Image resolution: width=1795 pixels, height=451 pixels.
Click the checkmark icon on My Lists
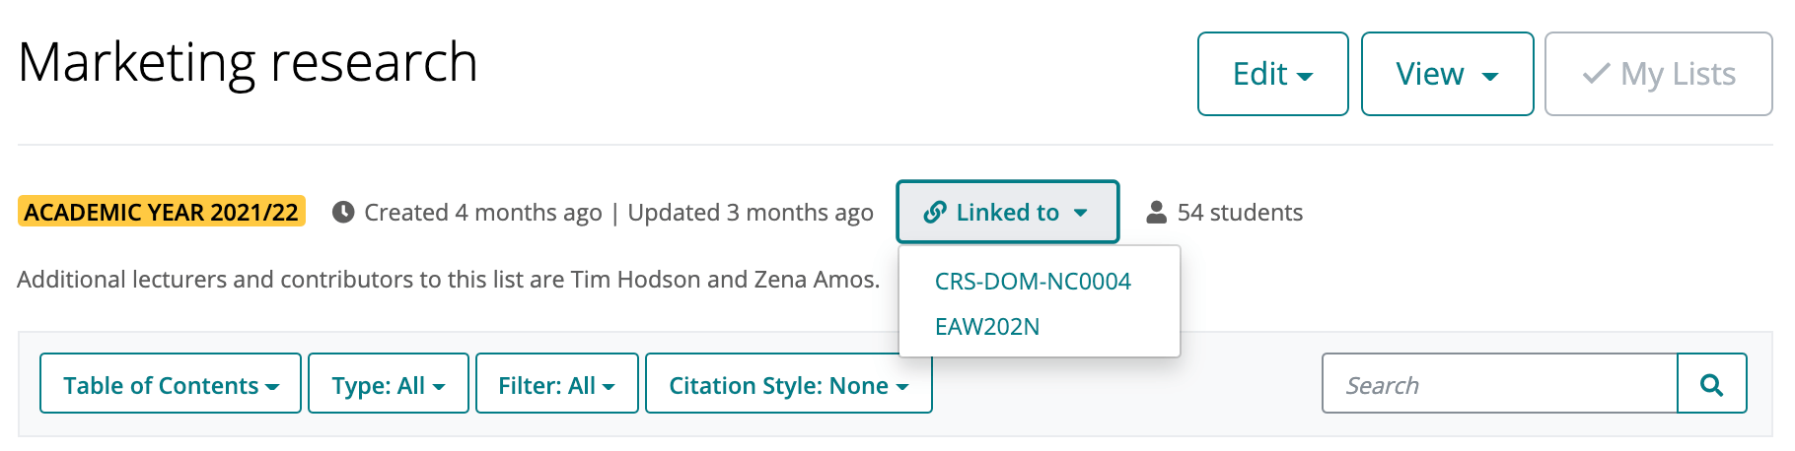(1596, 74)
